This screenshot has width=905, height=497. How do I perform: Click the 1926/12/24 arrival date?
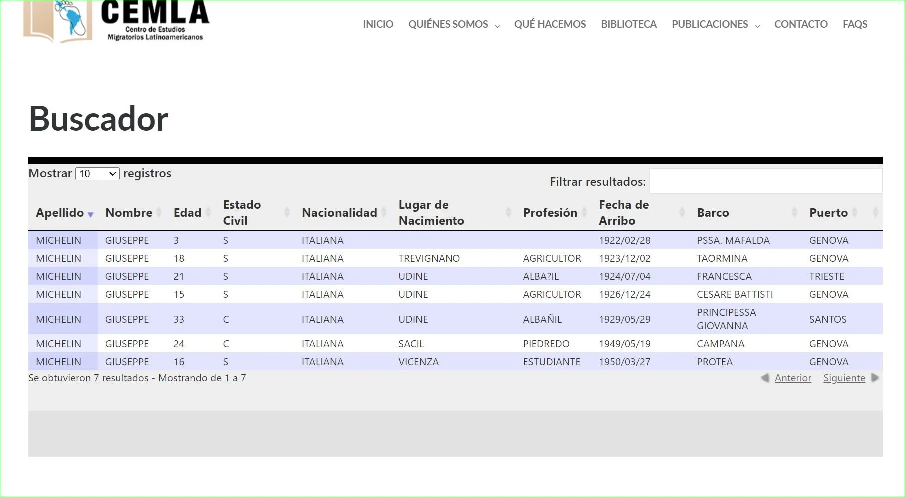[x=625, y=294]
